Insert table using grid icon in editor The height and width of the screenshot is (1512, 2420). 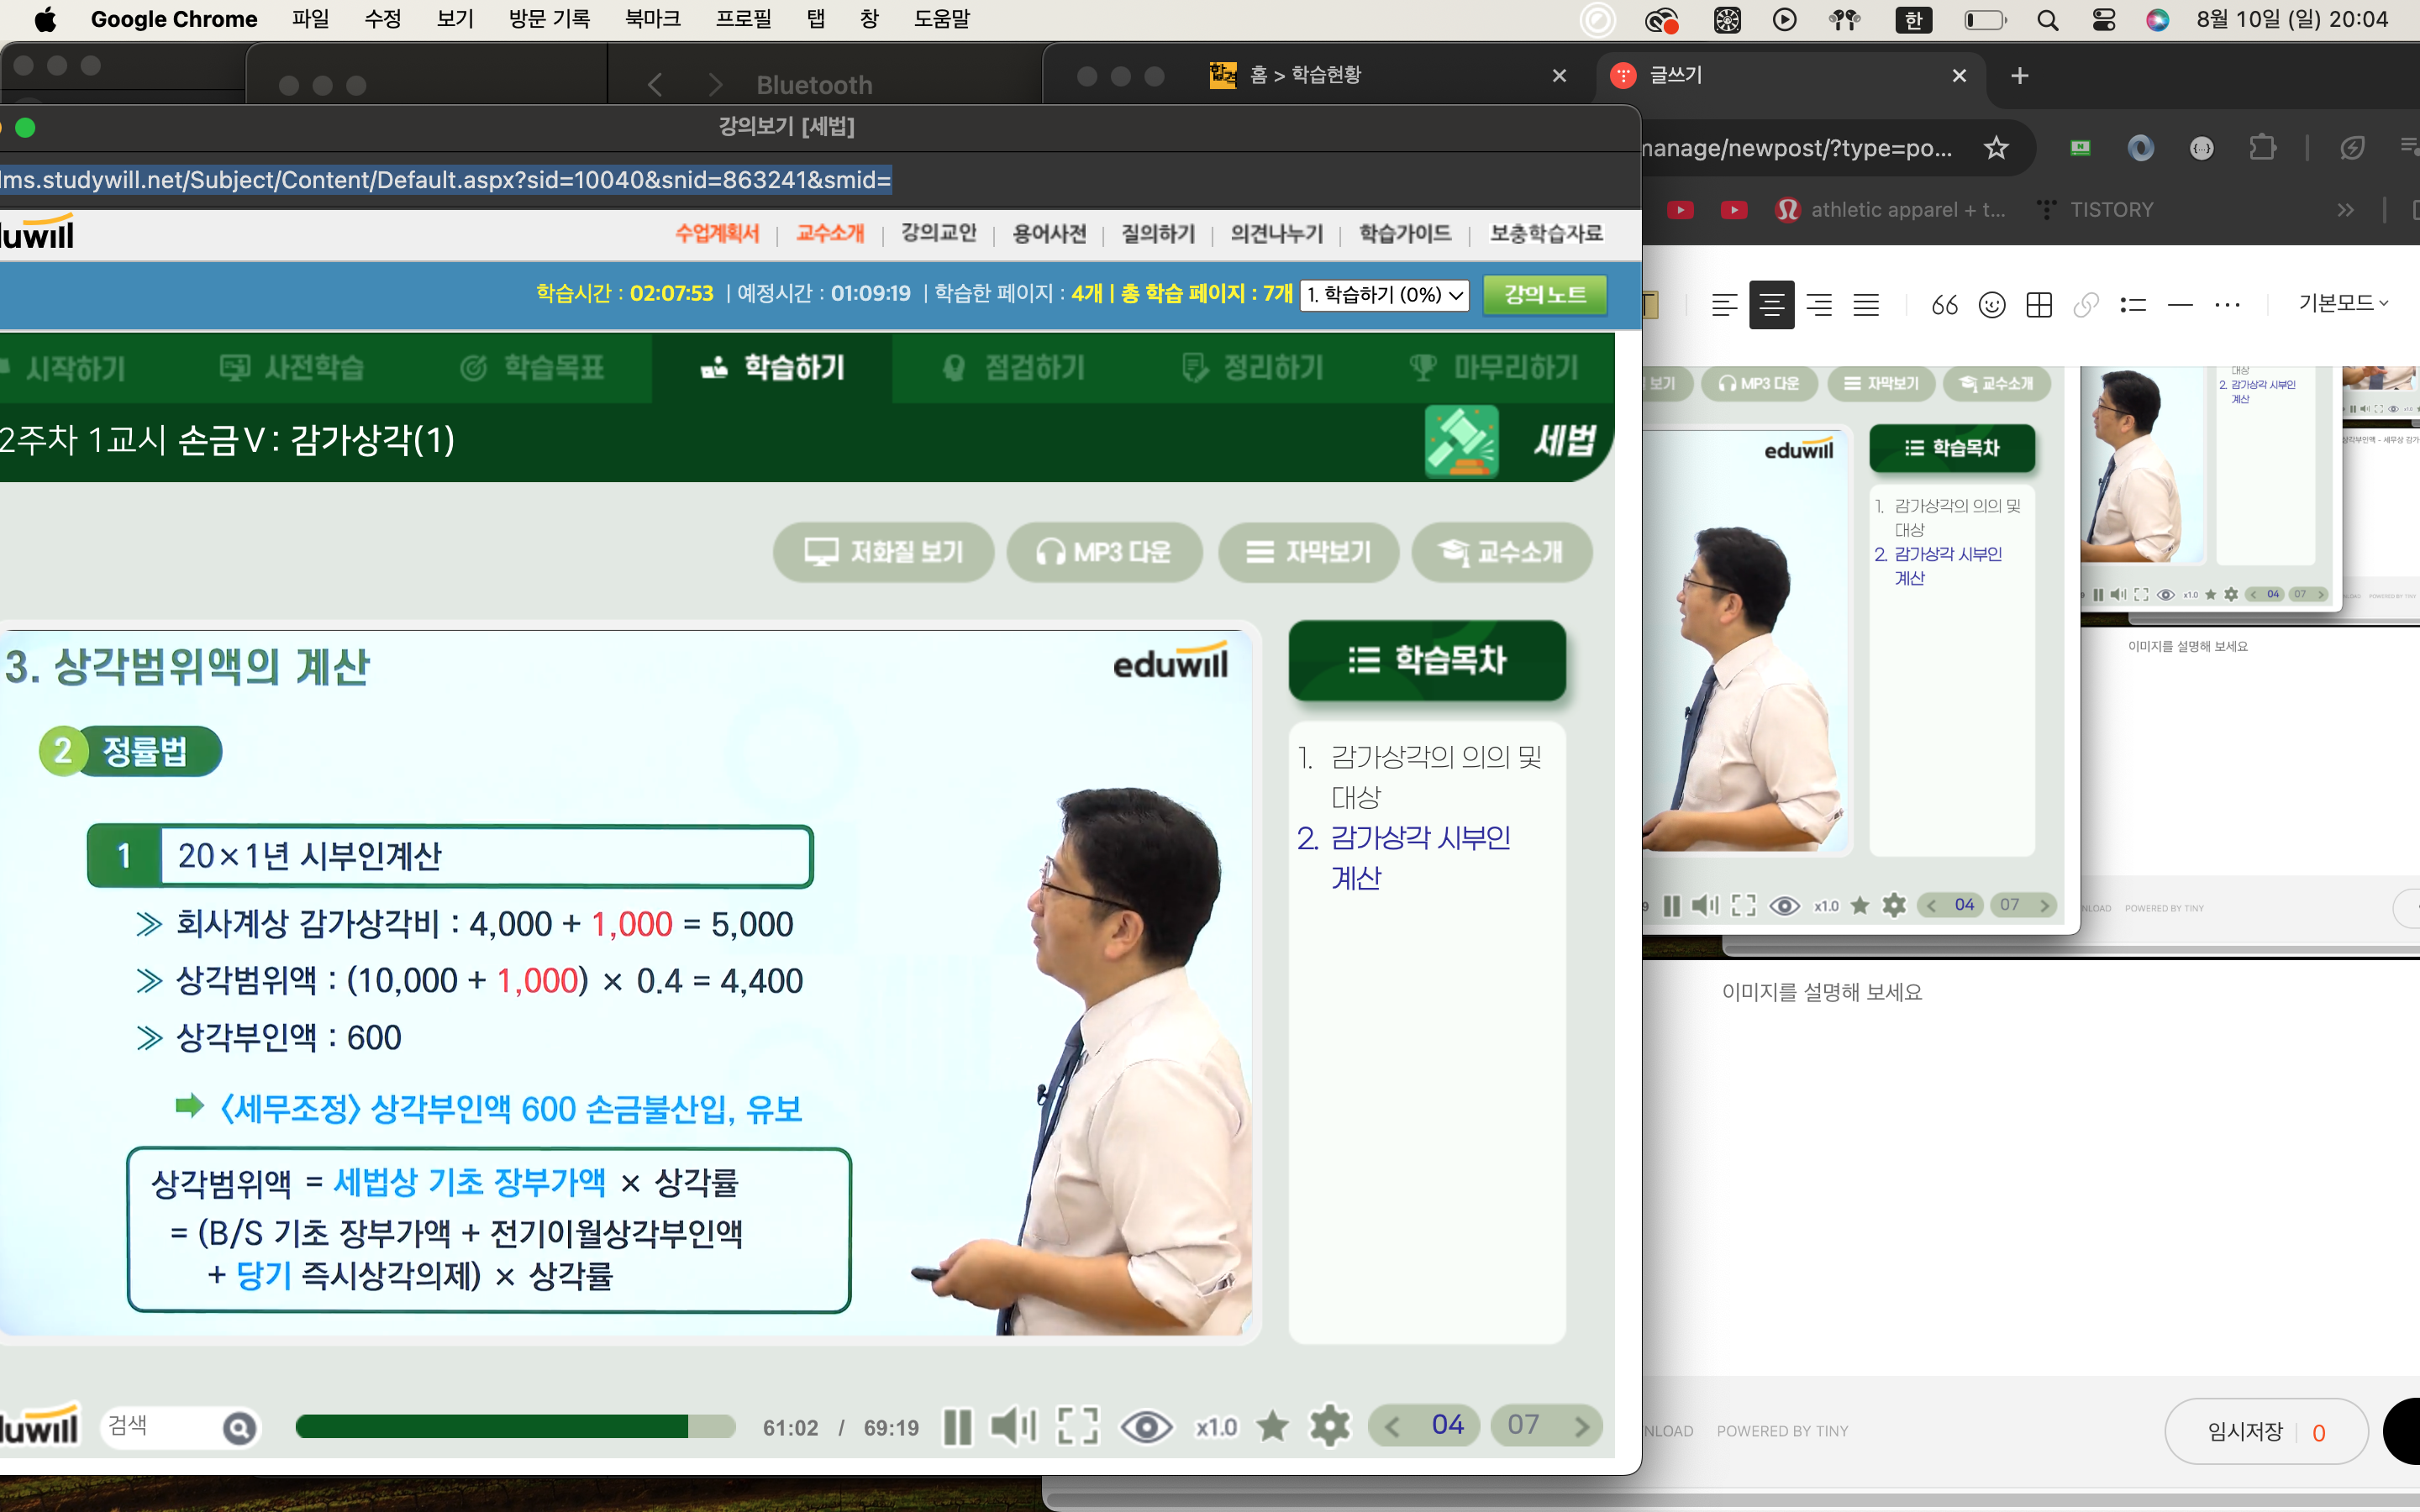[x=2039, y=305]
